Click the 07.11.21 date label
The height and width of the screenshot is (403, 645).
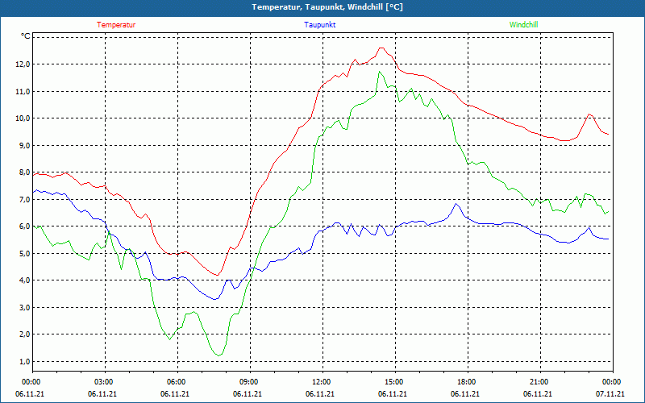point(610,394)
